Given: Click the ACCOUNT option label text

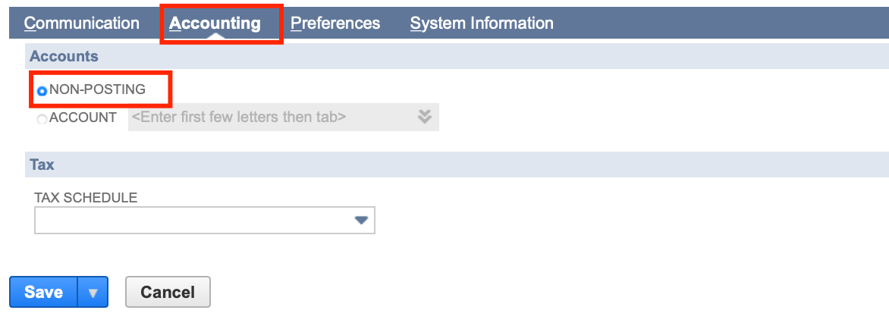Looking at the screenshot, I should pyautogui.click(x=83, y=117).
